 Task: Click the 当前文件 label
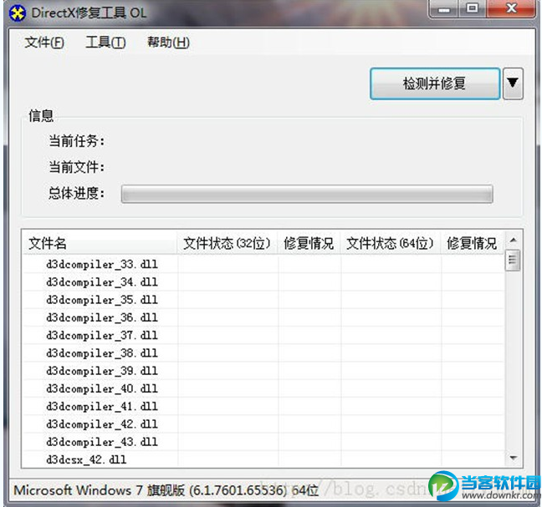pos(77,167)
